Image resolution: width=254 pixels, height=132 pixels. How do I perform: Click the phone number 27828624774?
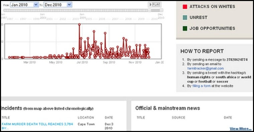(x=237, y=60)
